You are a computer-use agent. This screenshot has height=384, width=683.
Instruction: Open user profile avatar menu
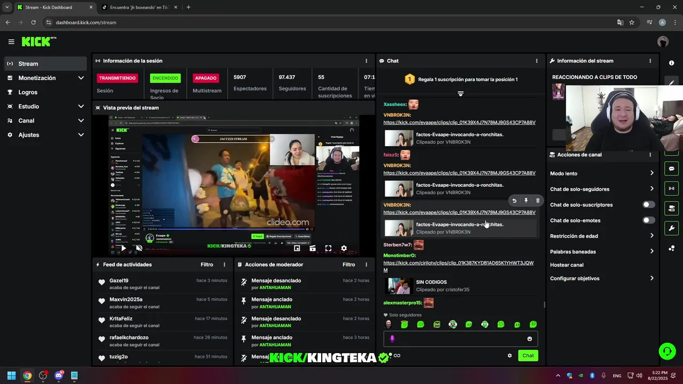click(663, 42)
